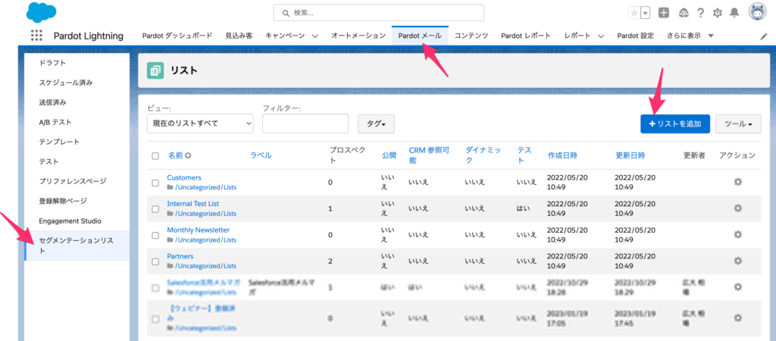
Task: Open action gear for Customers row
Action: click(737, 182)
